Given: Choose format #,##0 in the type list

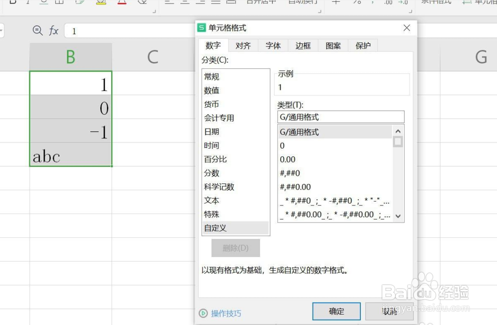Looking at the screenshot, I should [x=335, y=173].
